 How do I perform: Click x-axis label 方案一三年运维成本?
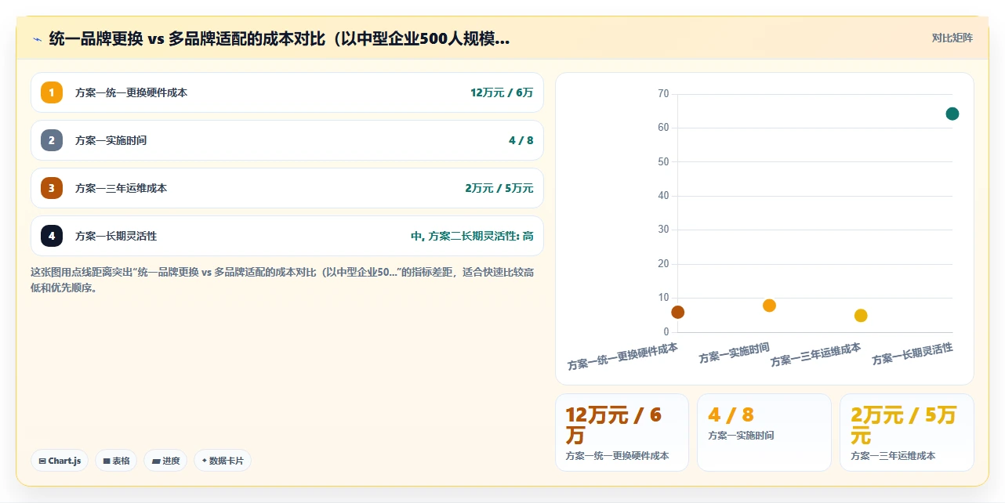tap(815, 355)
